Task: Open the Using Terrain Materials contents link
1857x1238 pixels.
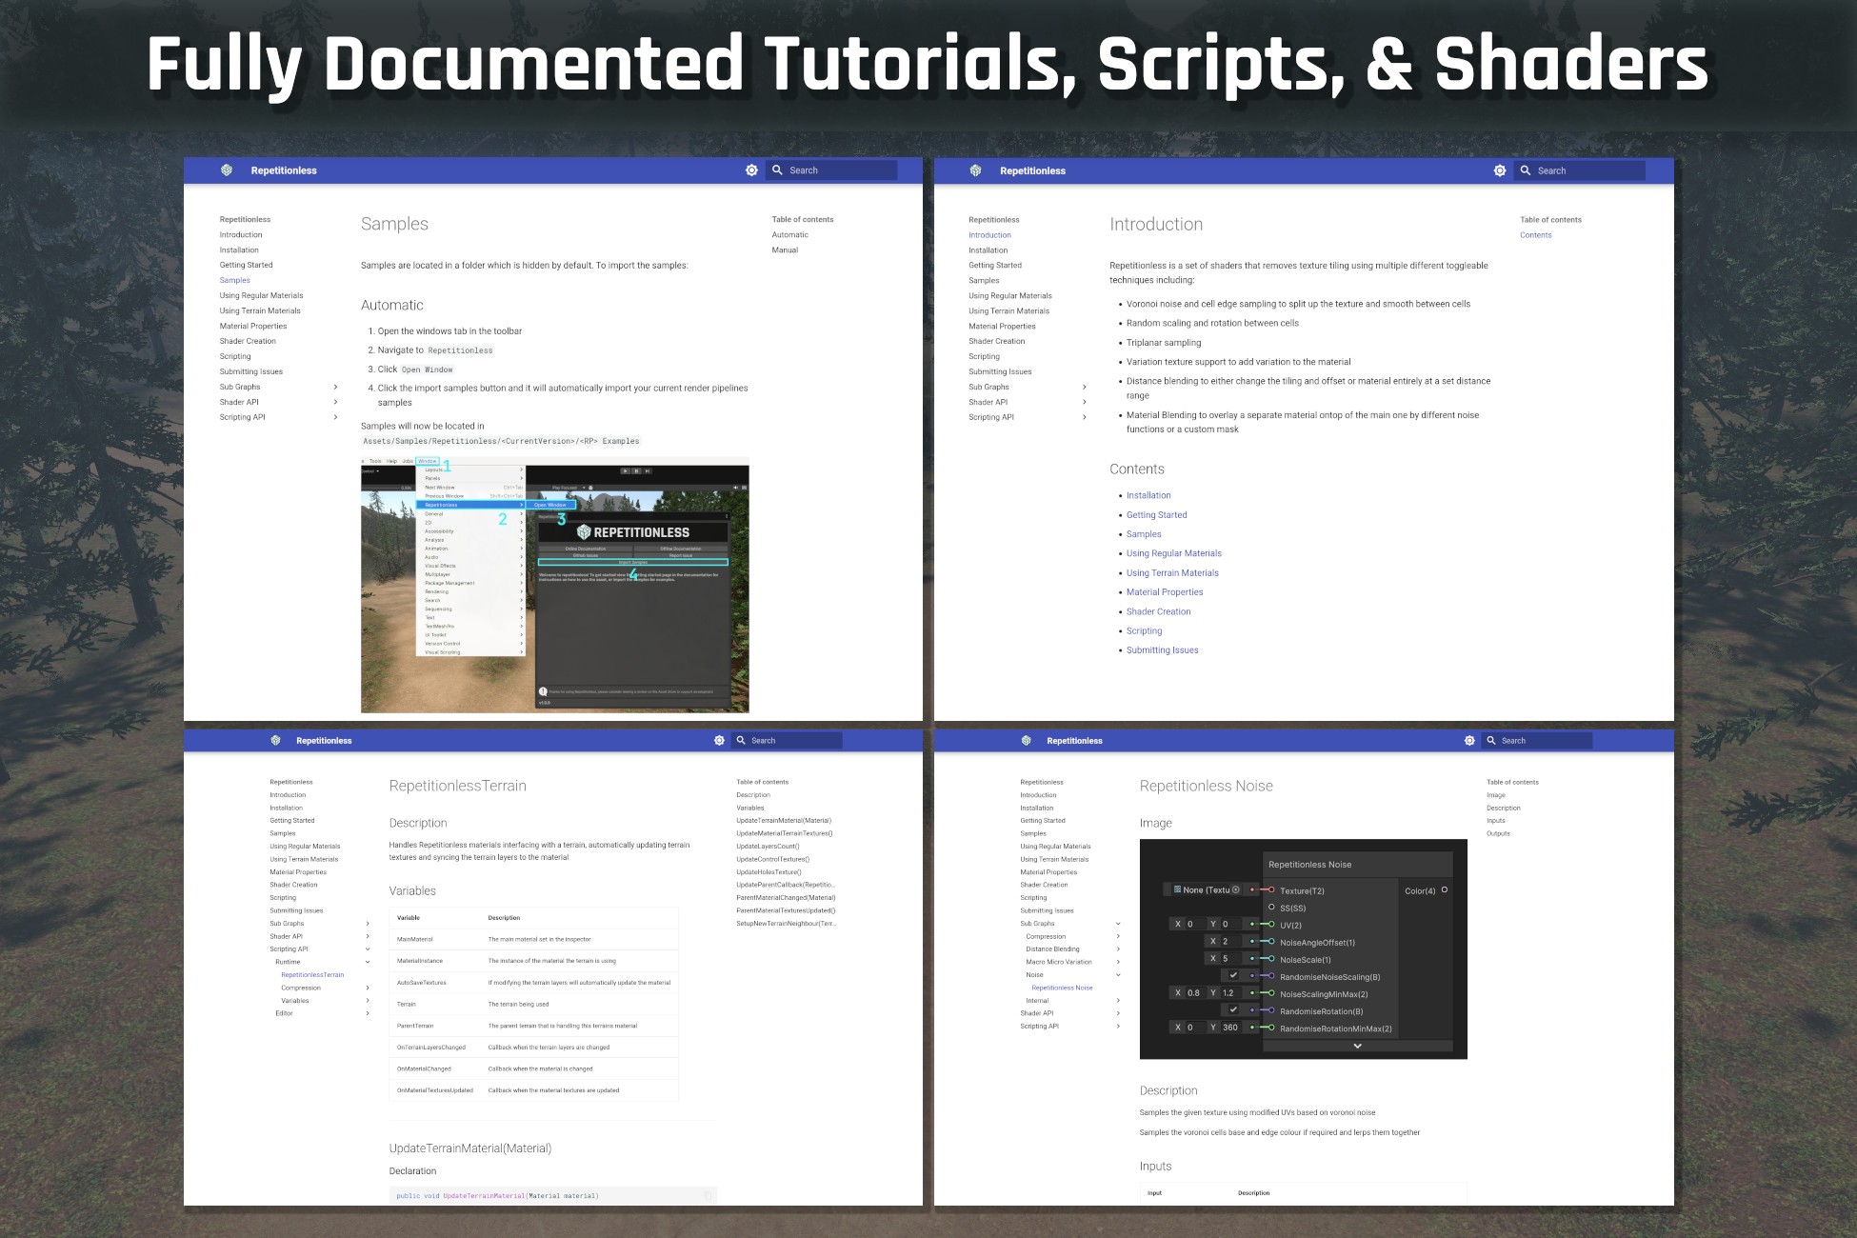Action: (1172, 573)
